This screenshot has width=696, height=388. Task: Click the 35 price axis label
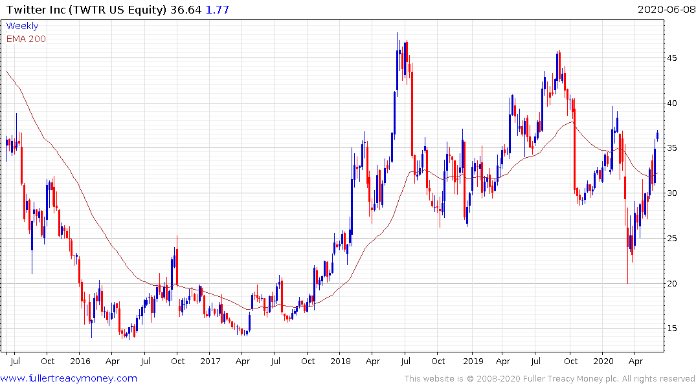(x=671, y=148)
